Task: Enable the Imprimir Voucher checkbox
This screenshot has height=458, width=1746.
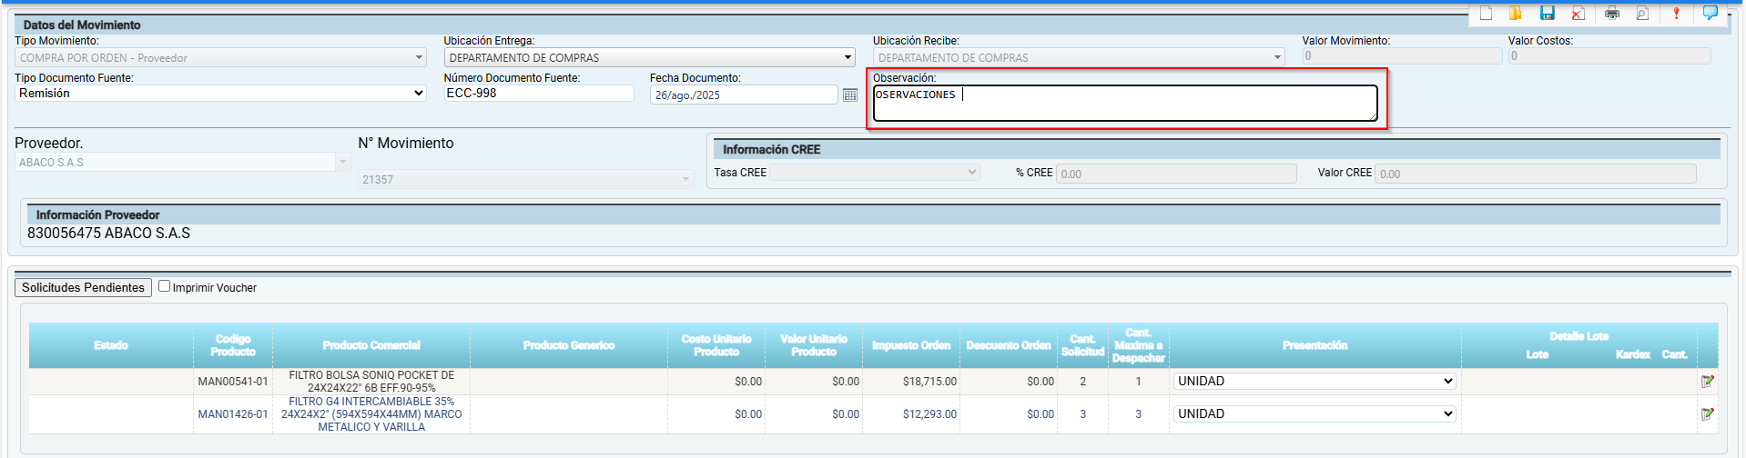Action: tap(165, 286)
